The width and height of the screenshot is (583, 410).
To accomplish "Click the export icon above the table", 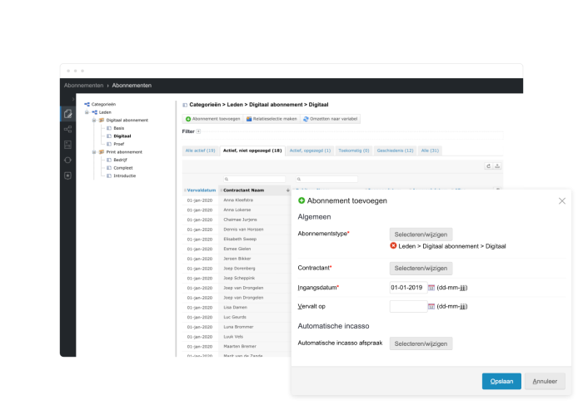I will pos(497,166).
